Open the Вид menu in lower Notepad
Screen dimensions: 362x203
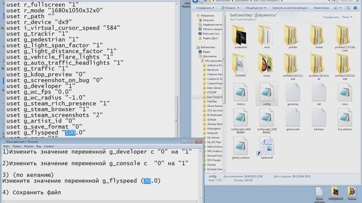pos(38,146)
